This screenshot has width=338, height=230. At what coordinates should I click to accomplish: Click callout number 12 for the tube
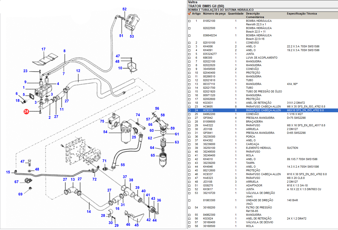click(x=78, y=71)
